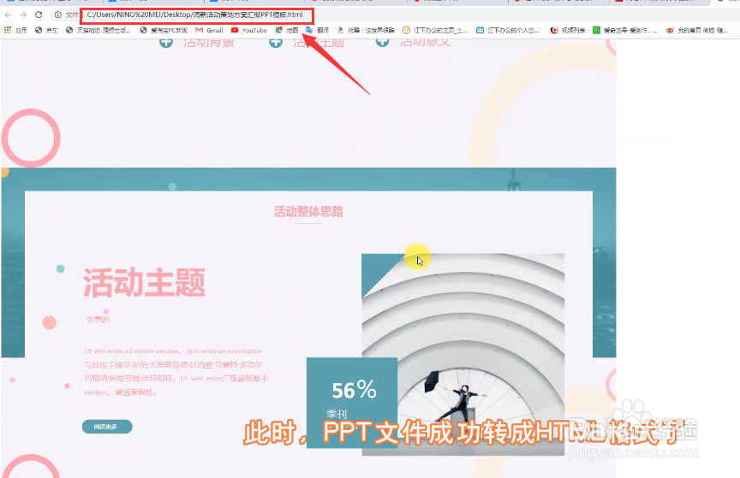
Task: Open the 爱奇艺号 bookmark
Action: click(625, 30)
